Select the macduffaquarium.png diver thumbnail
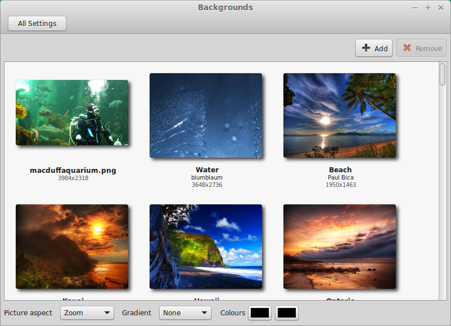 72,113
